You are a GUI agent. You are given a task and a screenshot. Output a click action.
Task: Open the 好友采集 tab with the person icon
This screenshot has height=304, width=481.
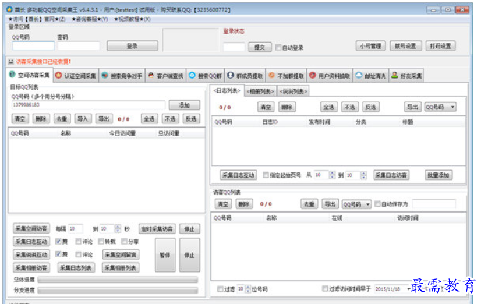pyautogui.click(x=406, y=76)
